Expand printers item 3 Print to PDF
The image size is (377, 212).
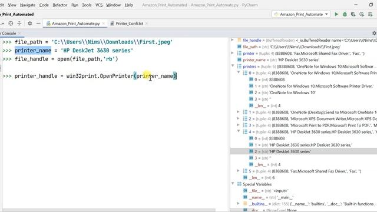239,125
